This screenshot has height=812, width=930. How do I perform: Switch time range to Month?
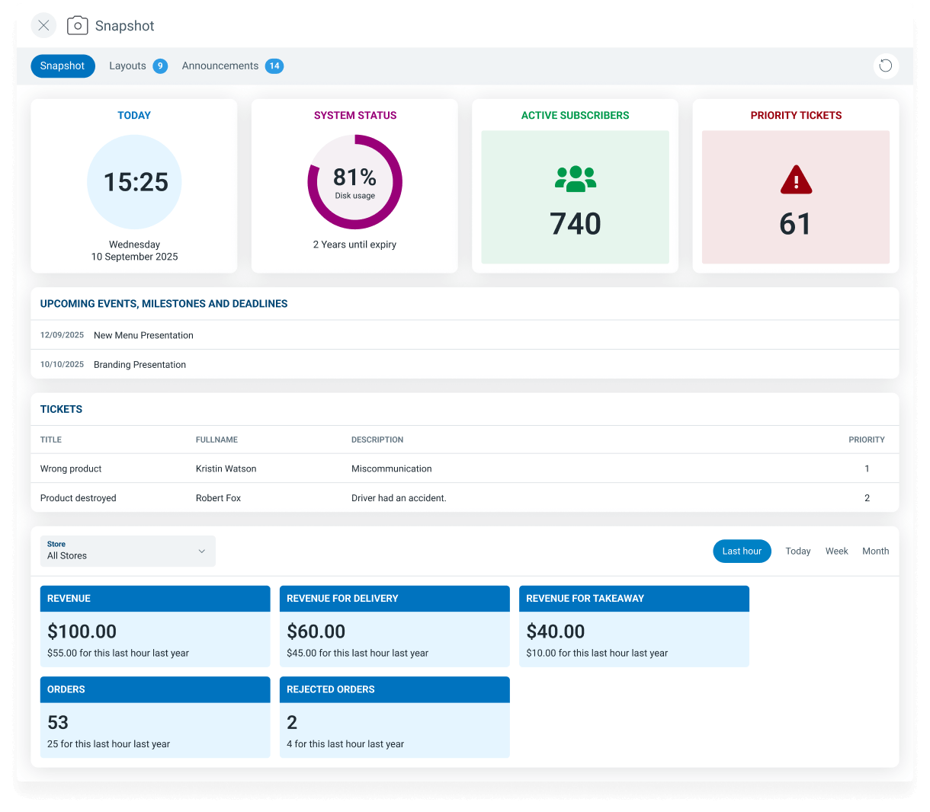[x=876, y=551]
